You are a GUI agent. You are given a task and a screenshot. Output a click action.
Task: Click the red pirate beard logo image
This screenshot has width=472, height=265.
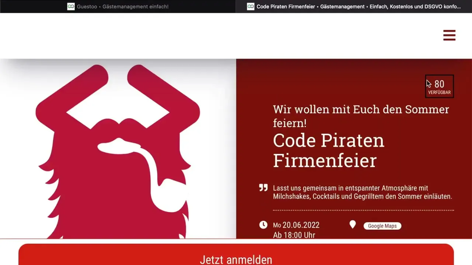pyautogui.click(x=118, y=151)
